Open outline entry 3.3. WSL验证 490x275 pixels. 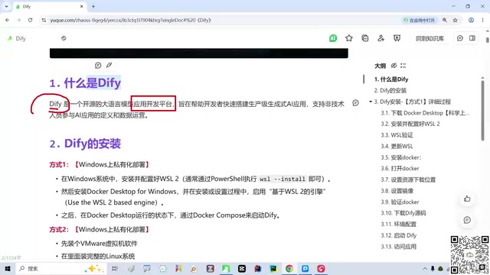(x=397, y=135)
